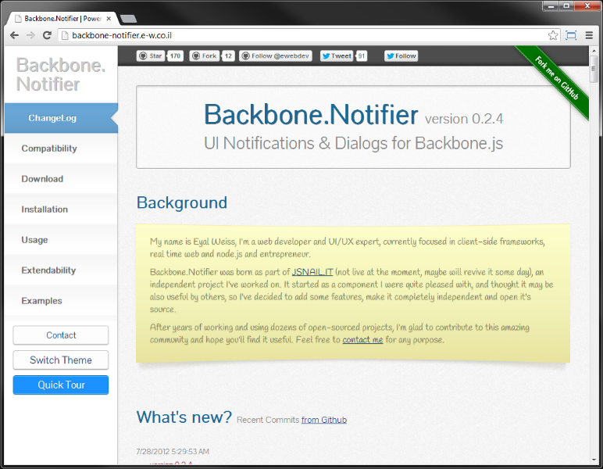Click the Fork me on GitHub ribbon
This screenshot has width=603, height=469.
pos(557,78)
